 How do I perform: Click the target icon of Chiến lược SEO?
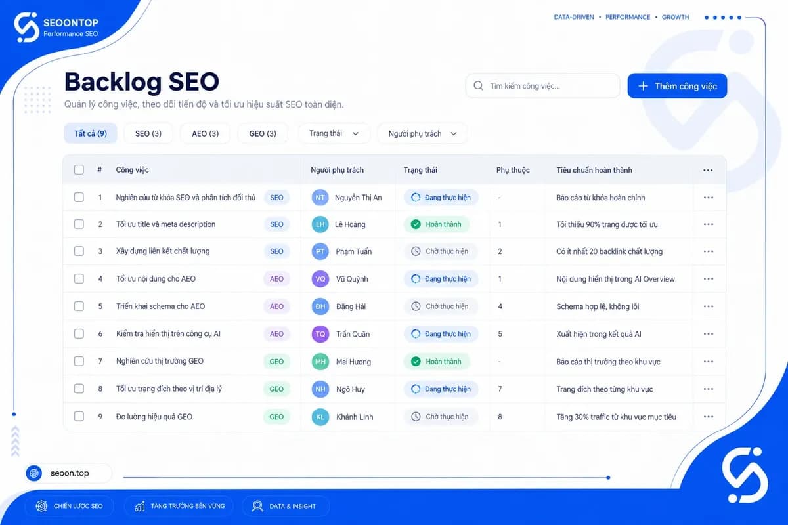point(41,506)
